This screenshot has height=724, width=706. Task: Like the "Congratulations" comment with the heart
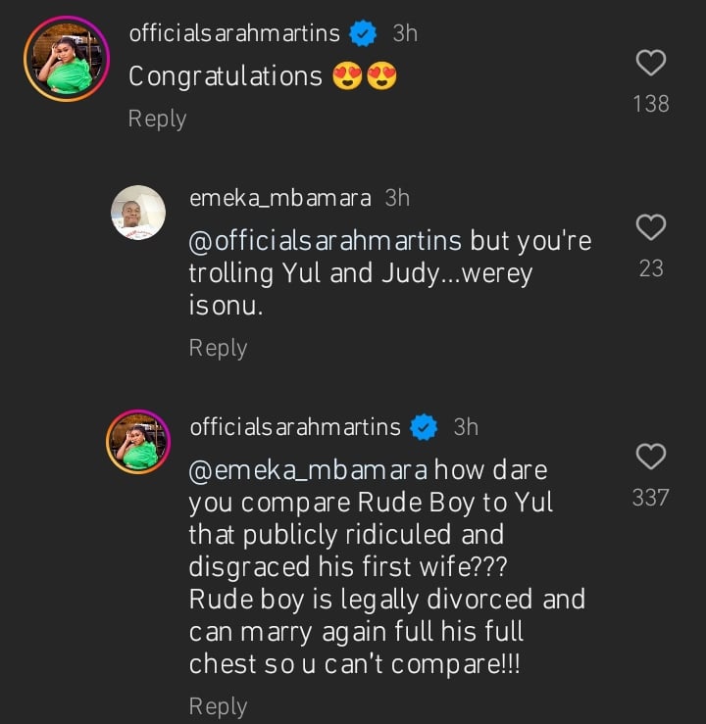tap(651, 65)
